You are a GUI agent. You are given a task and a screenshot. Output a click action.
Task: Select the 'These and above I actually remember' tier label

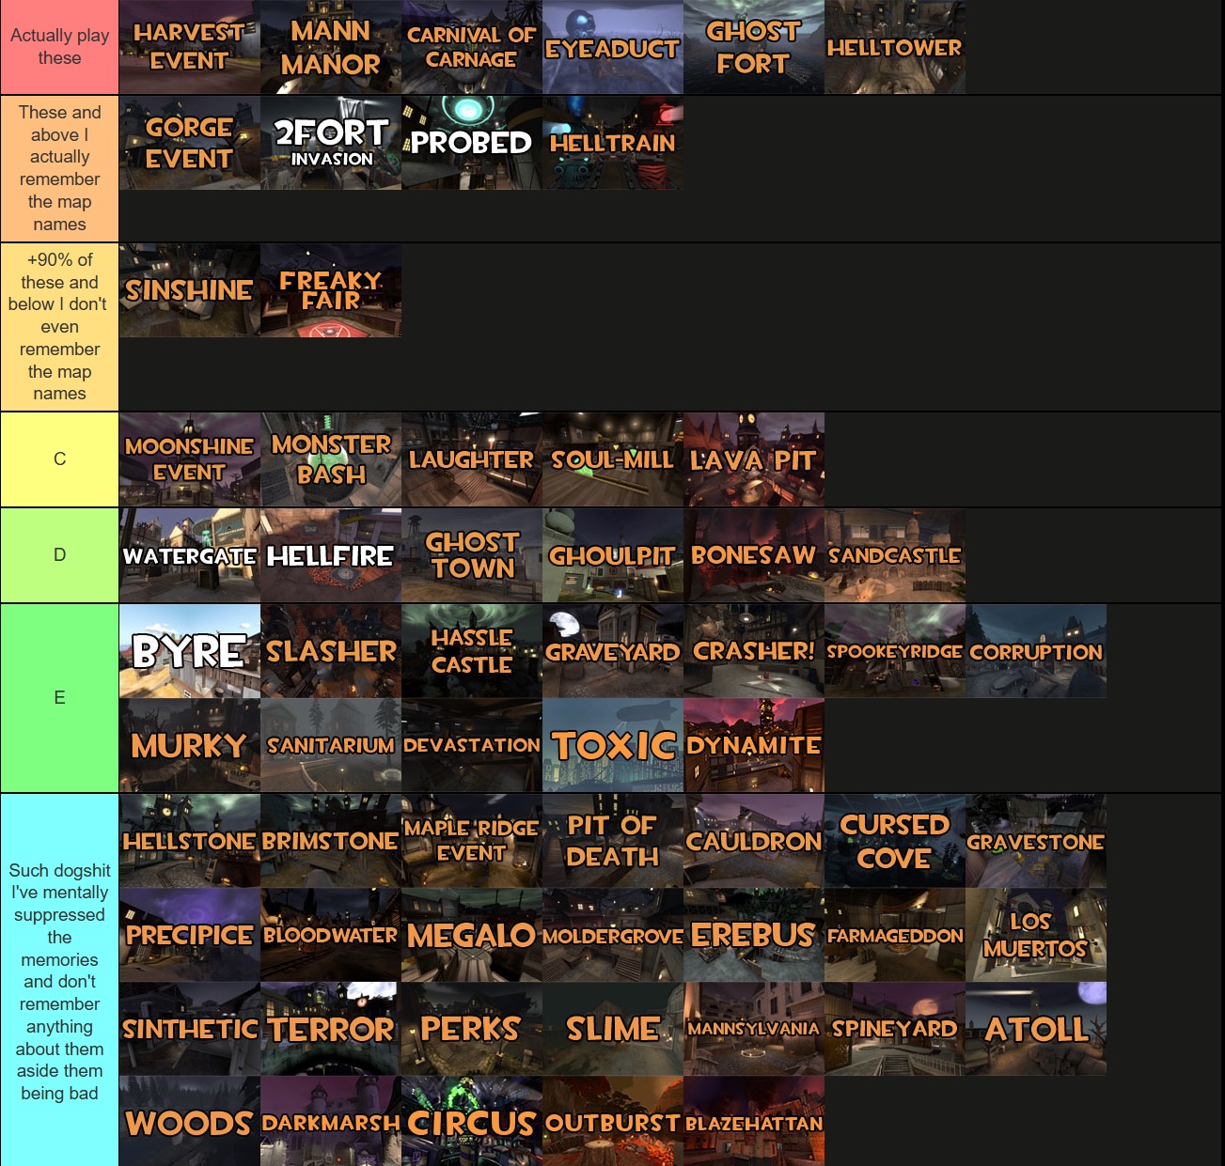click(59, 168)
